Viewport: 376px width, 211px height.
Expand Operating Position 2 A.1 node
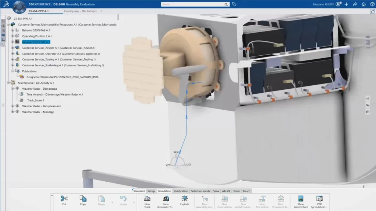click(x=12, y=36)
